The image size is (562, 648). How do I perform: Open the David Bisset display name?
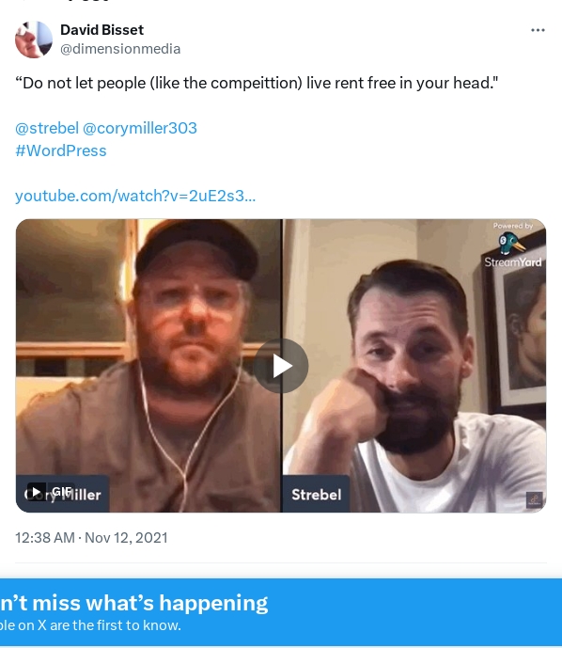pos(102,30)
